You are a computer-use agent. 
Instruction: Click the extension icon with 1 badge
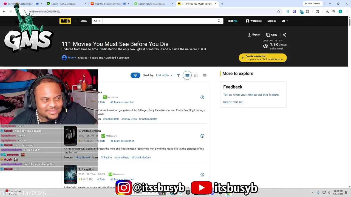pos(301,12)
